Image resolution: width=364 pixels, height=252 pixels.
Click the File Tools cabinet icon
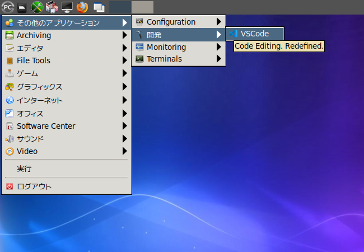(10, 61)
